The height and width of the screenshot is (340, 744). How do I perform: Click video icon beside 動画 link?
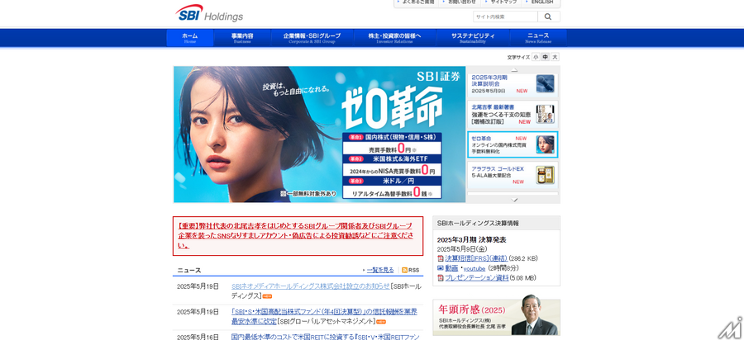(441, 268)
